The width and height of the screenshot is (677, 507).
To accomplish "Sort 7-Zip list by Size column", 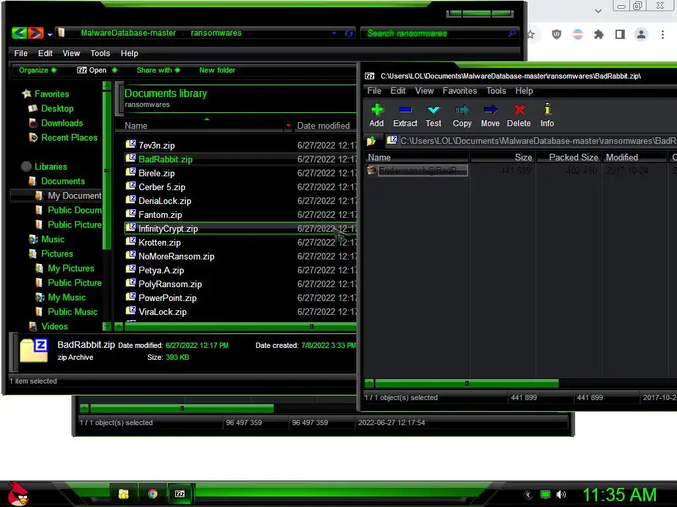I will tap(502, 157).
